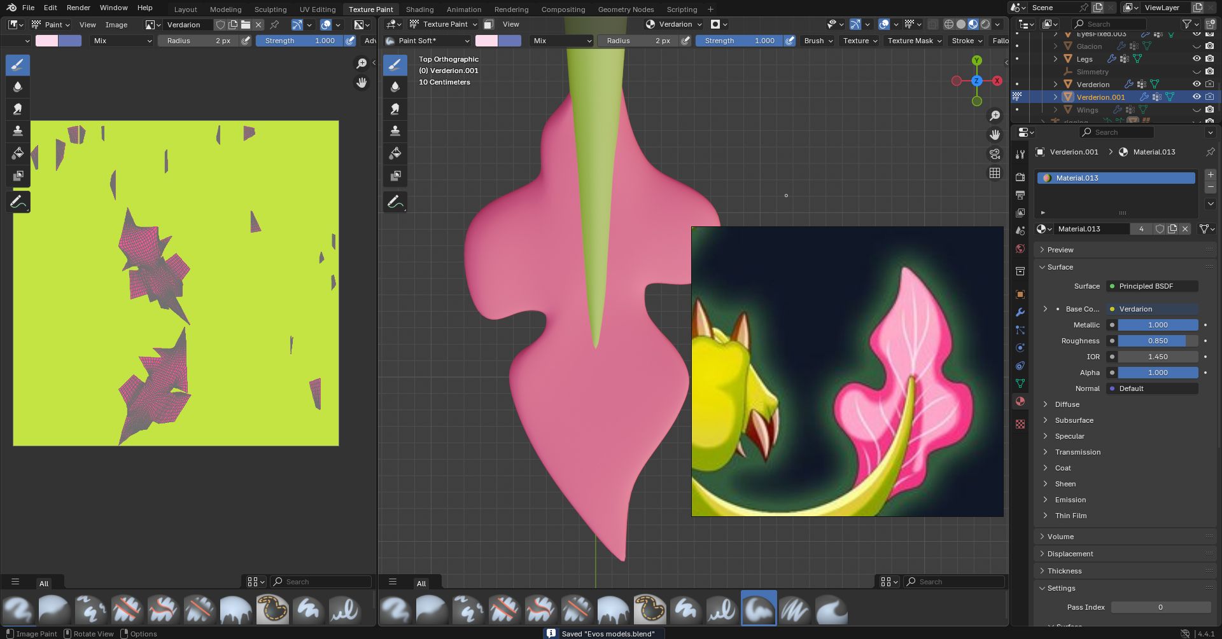
Task: Show the Glacion object in the viewport
Action: coord(1197,46)
